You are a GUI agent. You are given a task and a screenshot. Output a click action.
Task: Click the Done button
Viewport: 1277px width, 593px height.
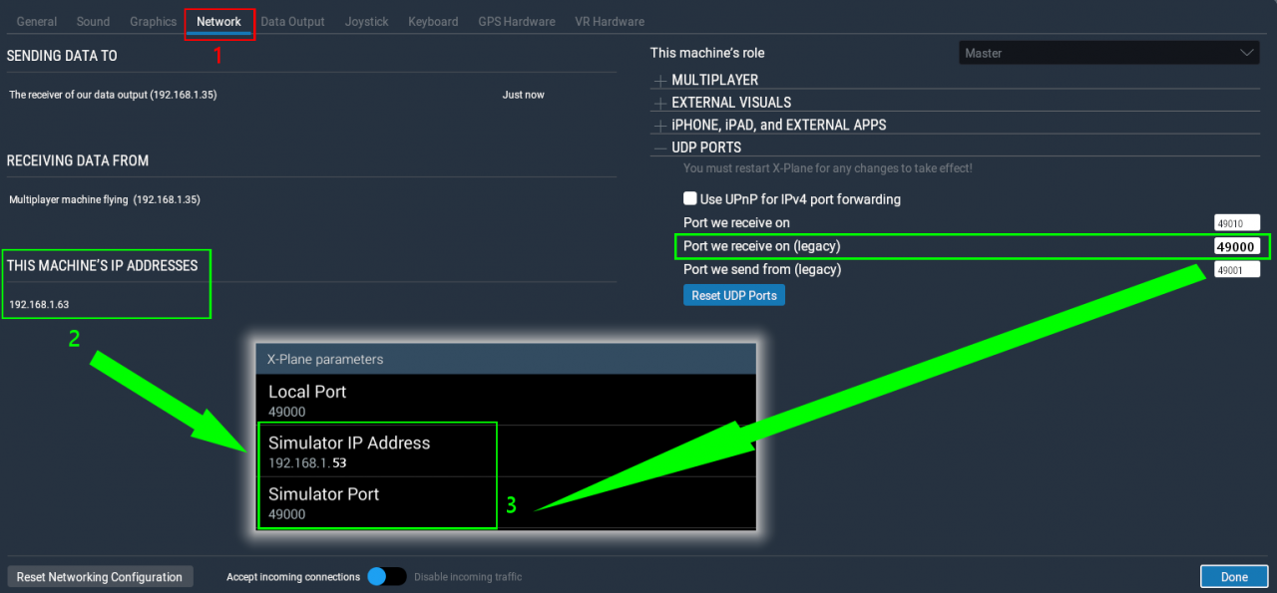pos(1234,577)
